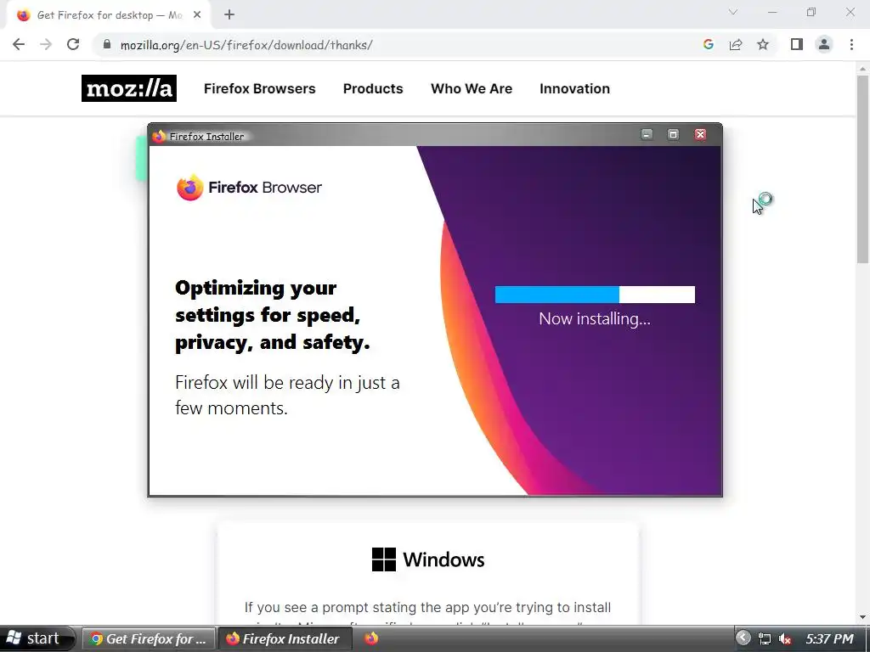This screenshot has width=870, height=652.
Task: Click the 5:37 PM taskbar clock
Action: pyautogui.click(x=829, y=638)
